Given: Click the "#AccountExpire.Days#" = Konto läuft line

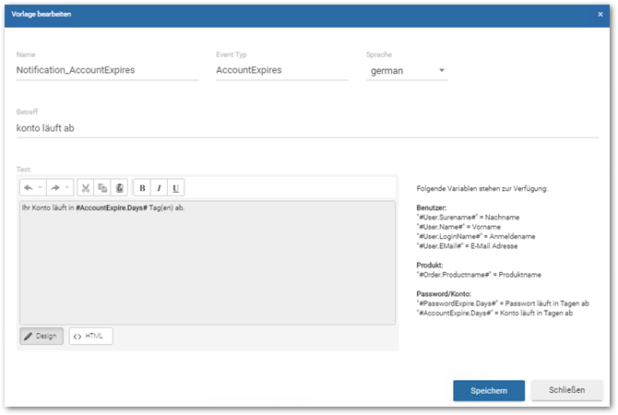Looking at the screenshot, I should pos(494,313).
